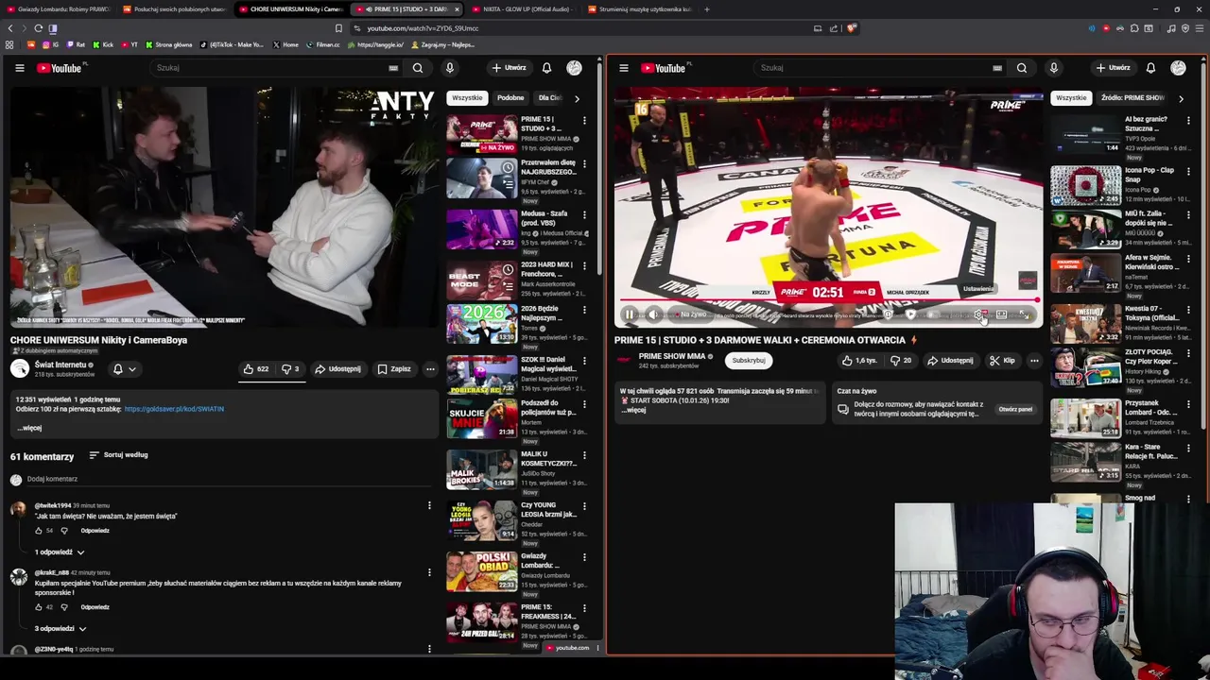1210x680 pixels.
Task: Open player settings gear on PRIME 15 stream
Action: click(x=980, y=314)
